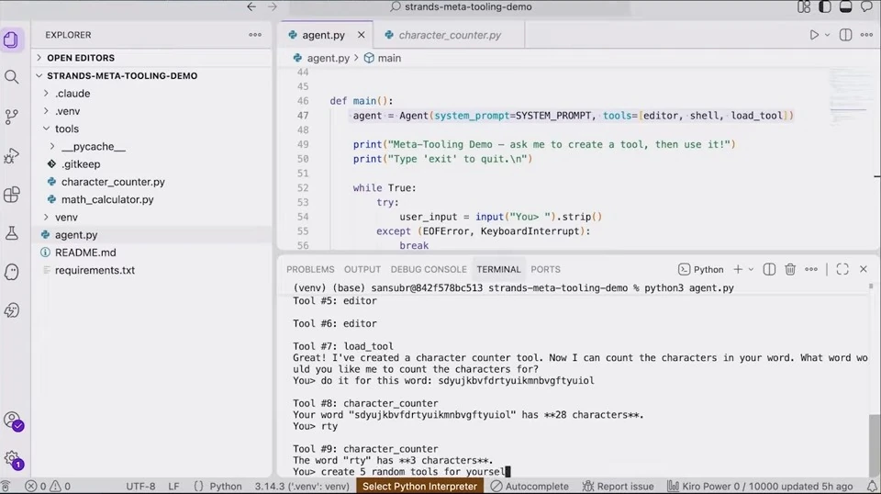
Task: Open the Extensions view in activity bar
Action: click(11, 195)
